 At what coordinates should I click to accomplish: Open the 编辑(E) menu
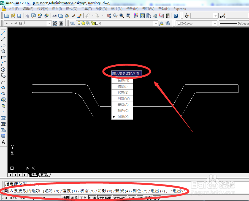point(28,9)
